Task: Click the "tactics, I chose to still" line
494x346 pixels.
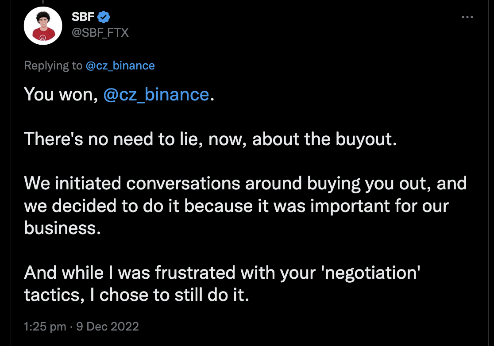Action: pyautogui.click(x=136, y=295)
